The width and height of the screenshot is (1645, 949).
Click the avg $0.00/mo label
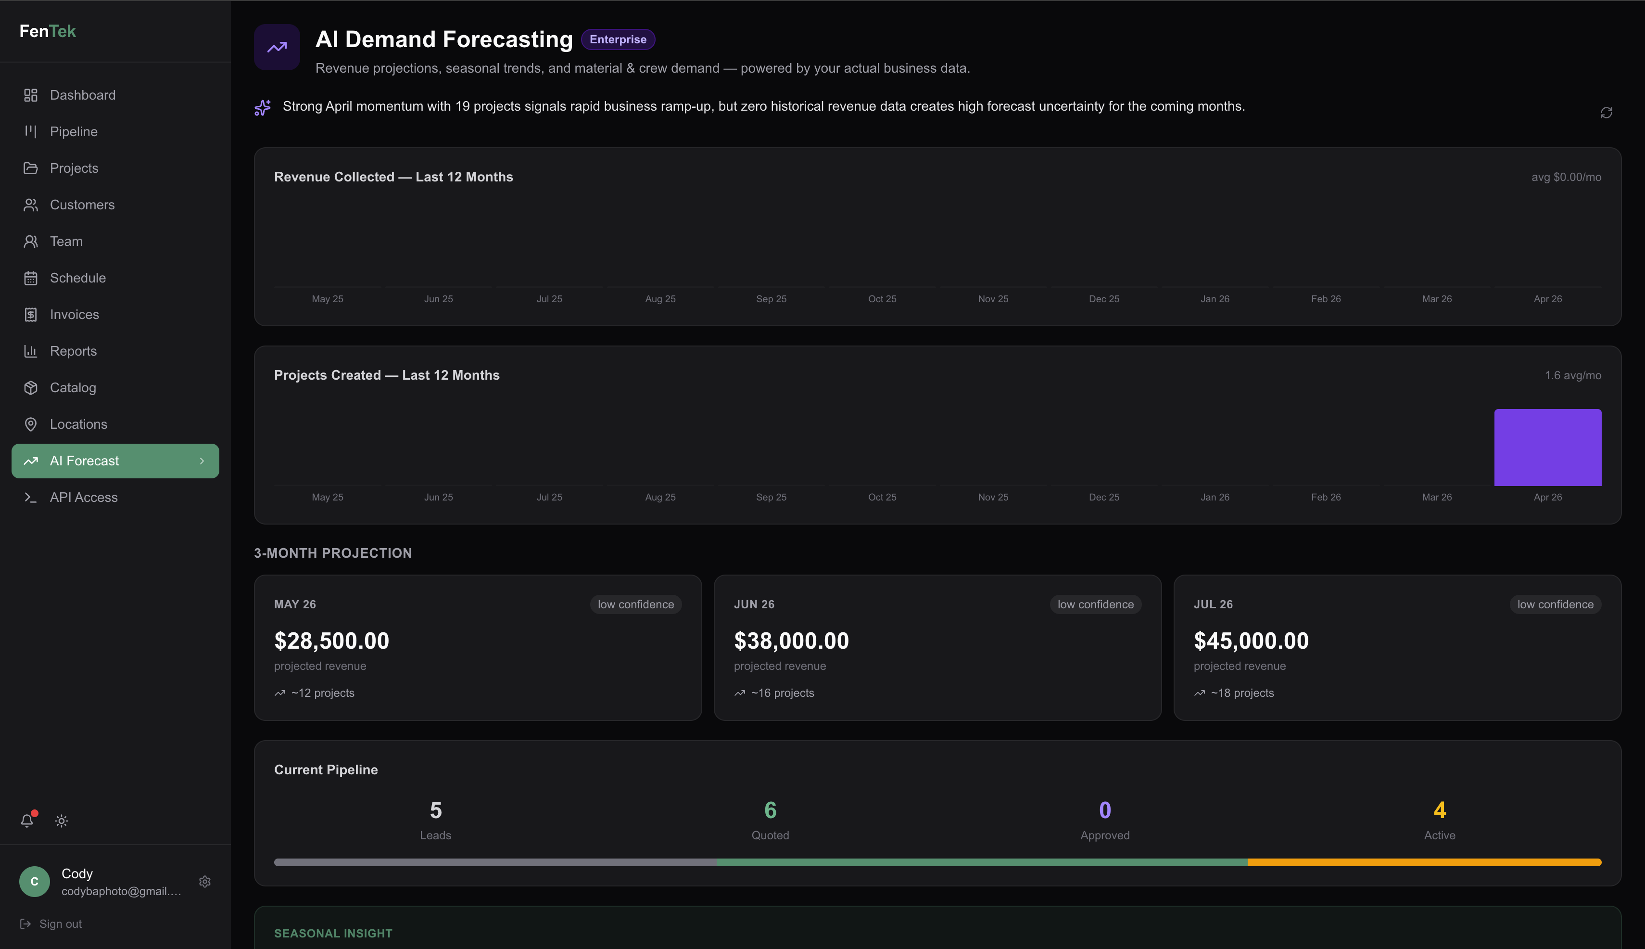[1566, 177]
